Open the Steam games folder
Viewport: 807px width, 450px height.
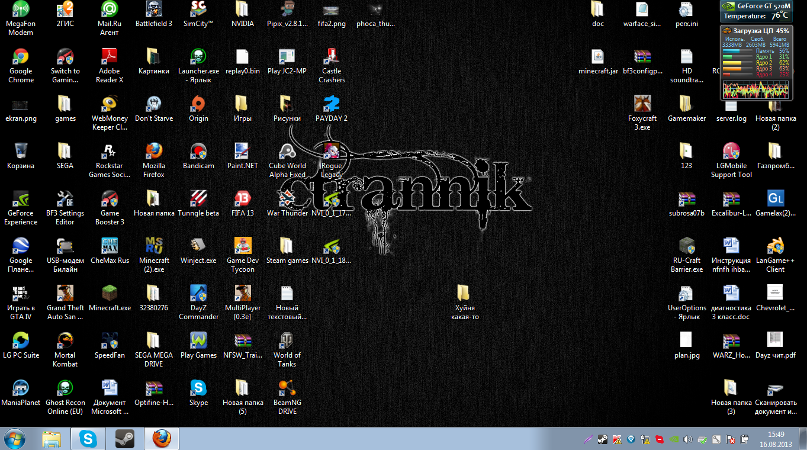(x=287, y=251)
